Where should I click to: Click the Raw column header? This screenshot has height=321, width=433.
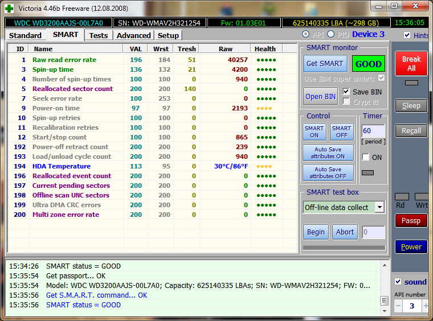click(x=226, y=49)
